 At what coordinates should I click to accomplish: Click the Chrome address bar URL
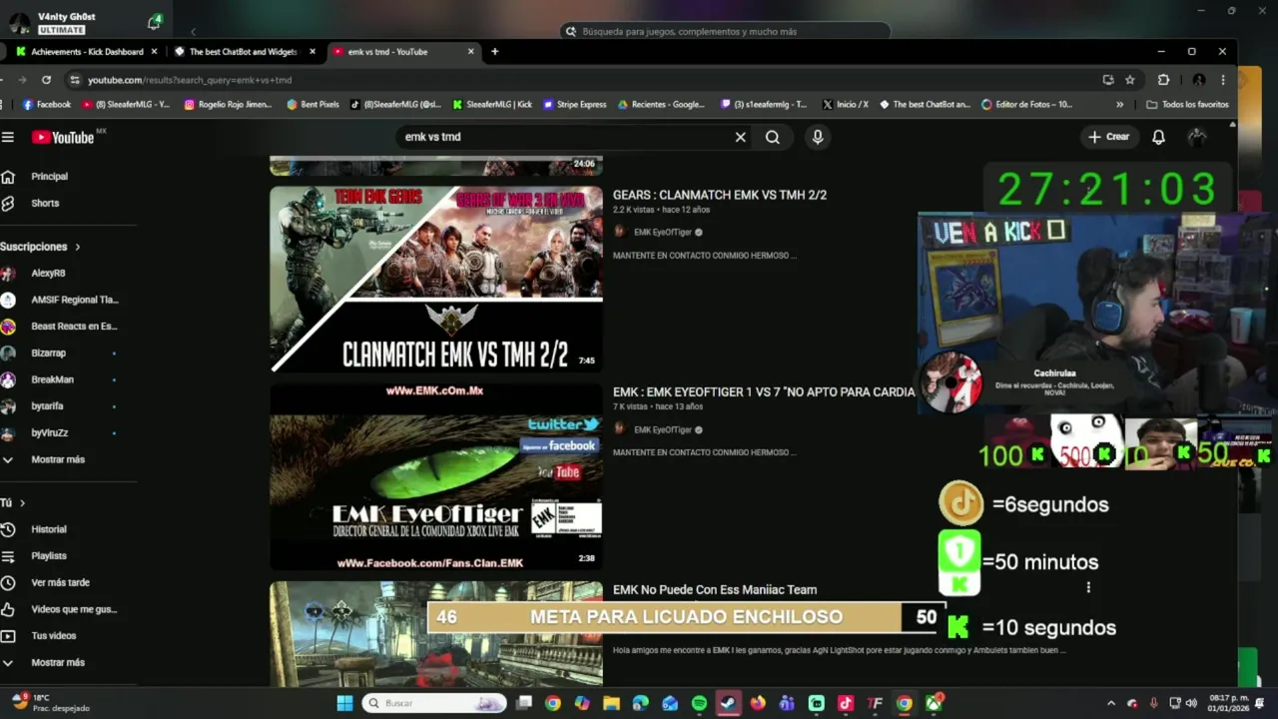click(190, 80)
